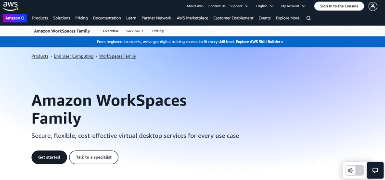Open AWS Marketplace menu
The height and width of the screenshot is (180, 385).
pyautogui.click(x=192, y=18)
